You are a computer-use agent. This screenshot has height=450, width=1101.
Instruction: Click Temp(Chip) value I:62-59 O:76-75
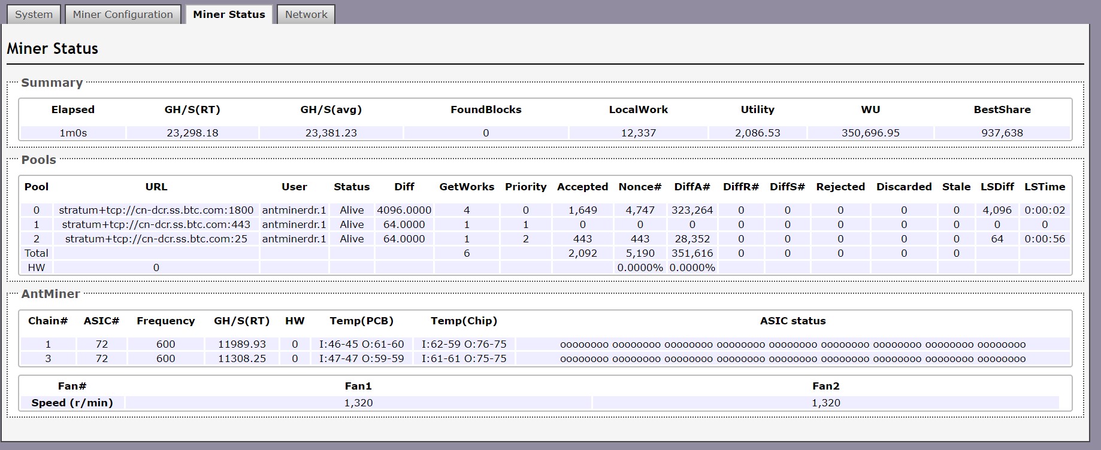click(464, 344)
